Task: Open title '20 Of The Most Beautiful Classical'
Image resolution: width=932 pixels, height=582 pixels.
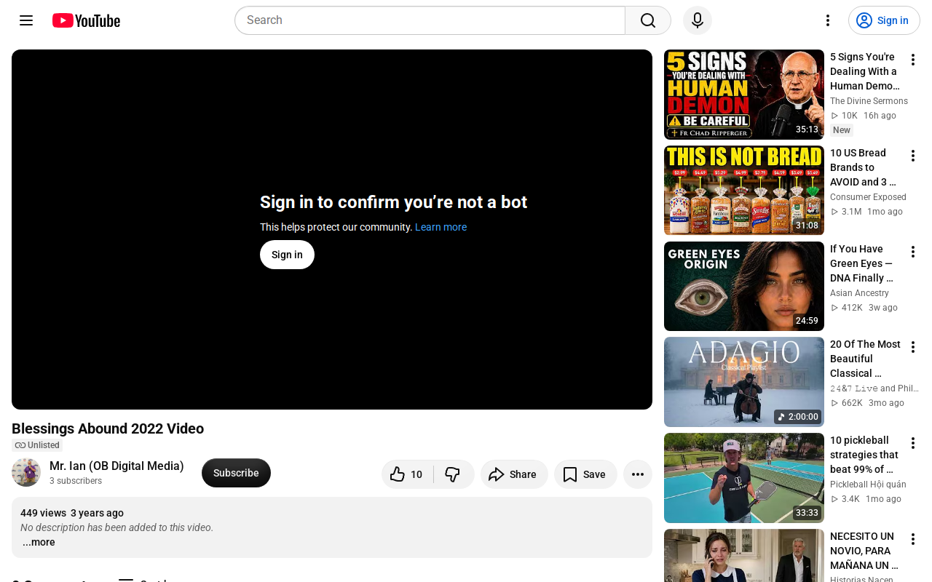Action: pos(866,359)
